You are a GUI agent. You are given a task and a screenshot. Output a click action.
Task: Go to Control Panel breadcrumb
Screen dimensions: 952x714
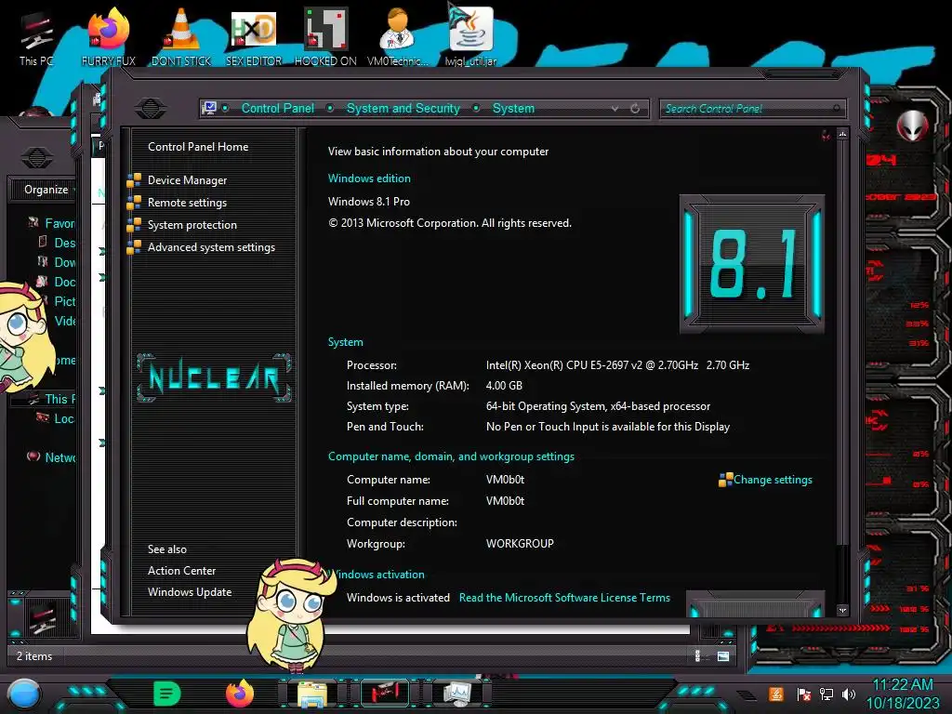coord(277,108)
